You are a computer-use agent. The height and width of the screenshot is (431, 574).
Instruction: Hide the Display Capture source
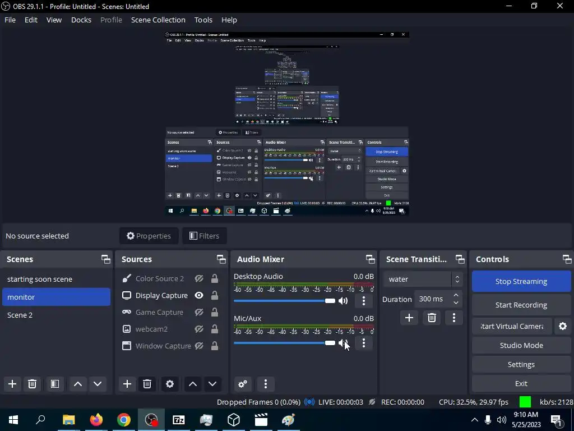click(199, 295)
